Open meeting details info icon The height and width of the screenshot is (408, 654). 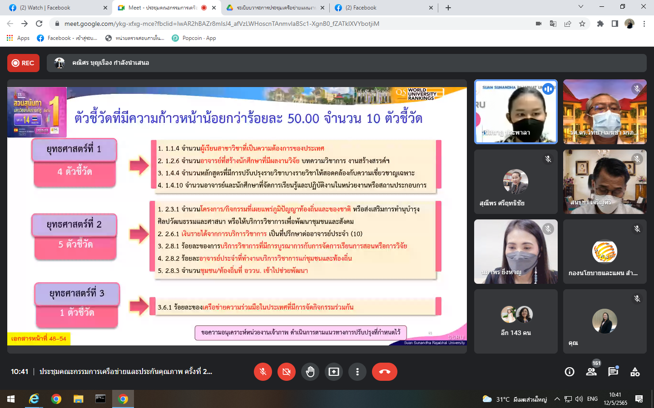570,372
